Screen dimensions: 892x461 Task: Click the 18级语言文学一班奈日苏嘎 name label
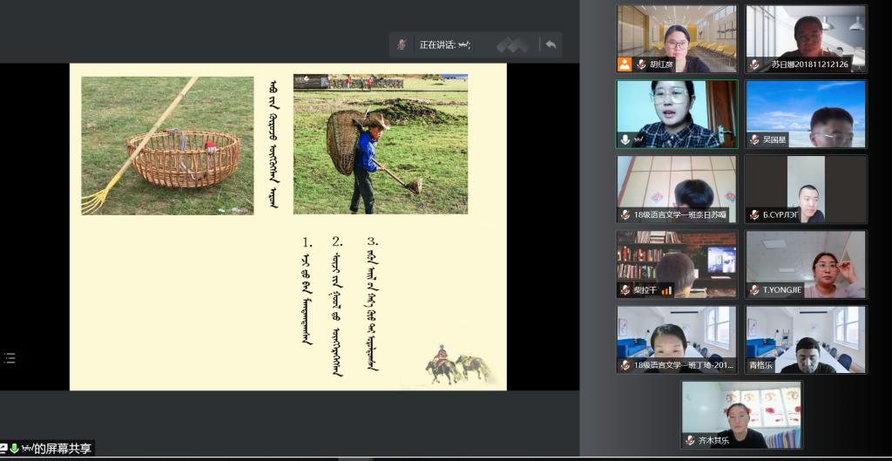tap(680, 215)
